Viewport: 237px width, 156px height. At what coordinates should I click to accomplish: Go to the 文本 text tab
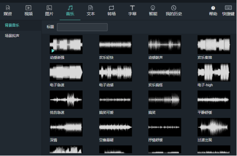[91, 11]
